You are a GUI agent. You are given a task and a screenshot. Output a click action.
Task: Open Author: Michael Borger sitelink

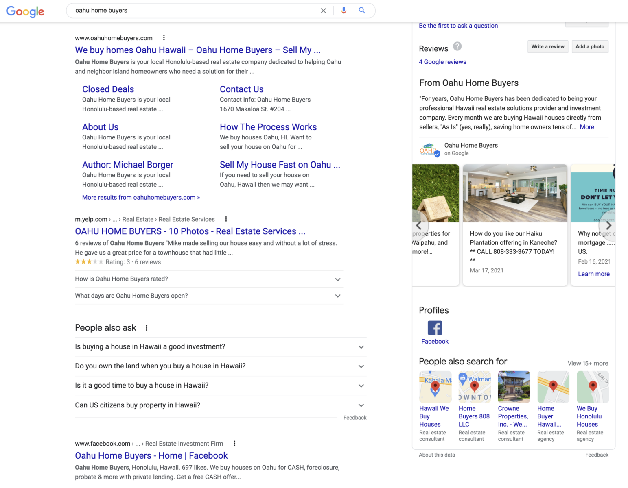click(x=128, y=165)
